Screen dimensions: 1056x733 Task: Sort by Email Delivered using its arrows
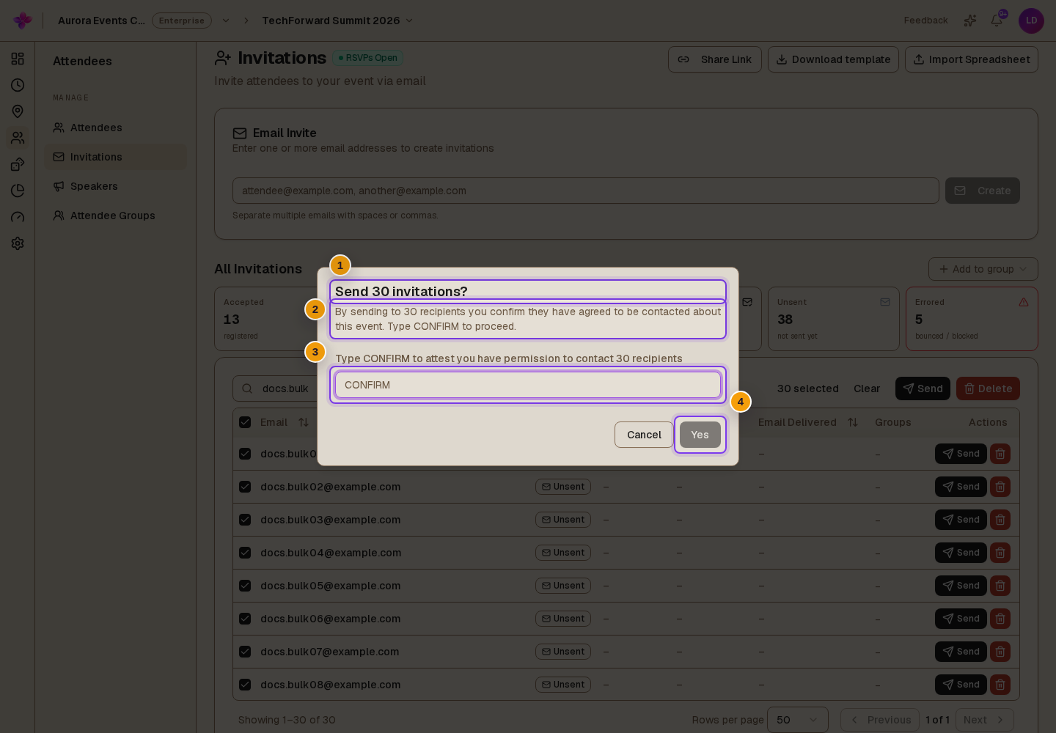coord(853,422)
